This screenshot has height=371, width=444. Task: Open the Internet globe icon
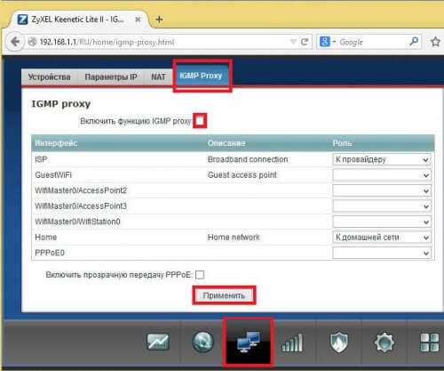pos(202,342)
